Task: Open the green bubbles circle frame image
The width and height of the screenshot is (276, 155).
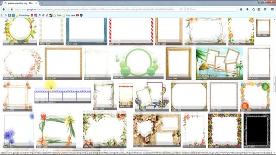Action: click(138, 63)
